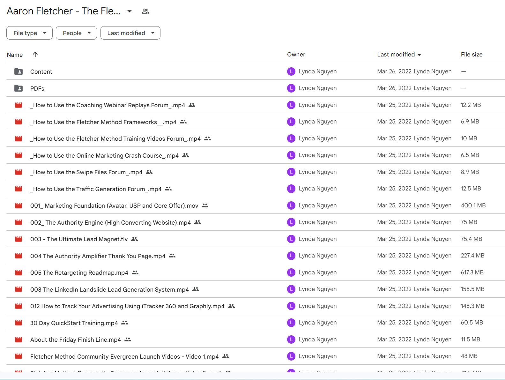
Task: Click shared icon next to 30 Day QuickStart Training.mp4
Action: click(124, 323)
